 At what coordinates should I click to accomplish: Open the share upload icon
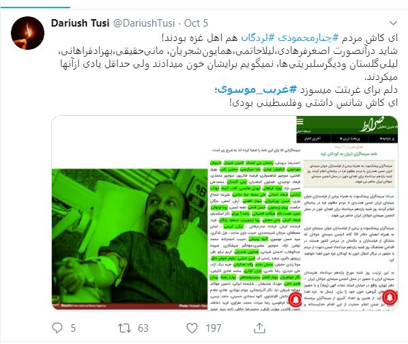[x=259, y=328]
